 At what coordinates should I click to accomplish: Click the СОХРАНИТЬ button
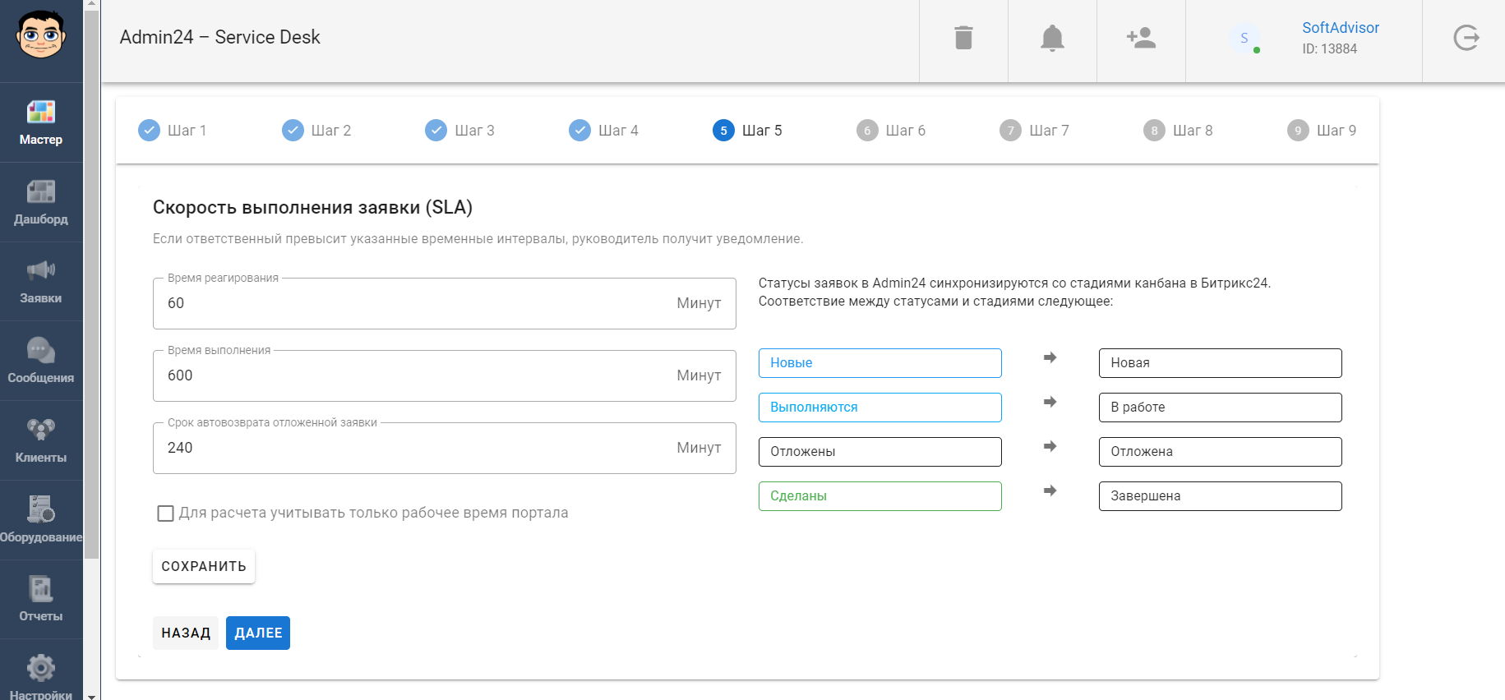(204, 566)
